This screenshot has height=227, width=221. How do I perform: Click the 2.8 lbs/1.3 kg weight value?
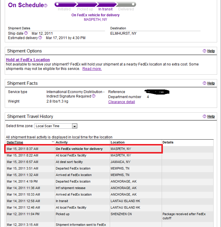pos(57,101)
